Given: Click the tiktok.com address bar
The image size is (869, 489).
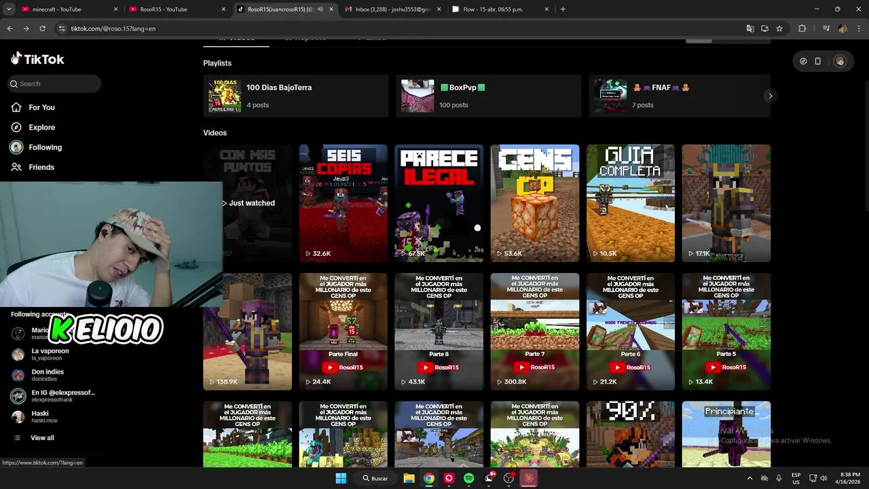Looking at the screenshot, I should pyautogui.click(x=401, y=29).
